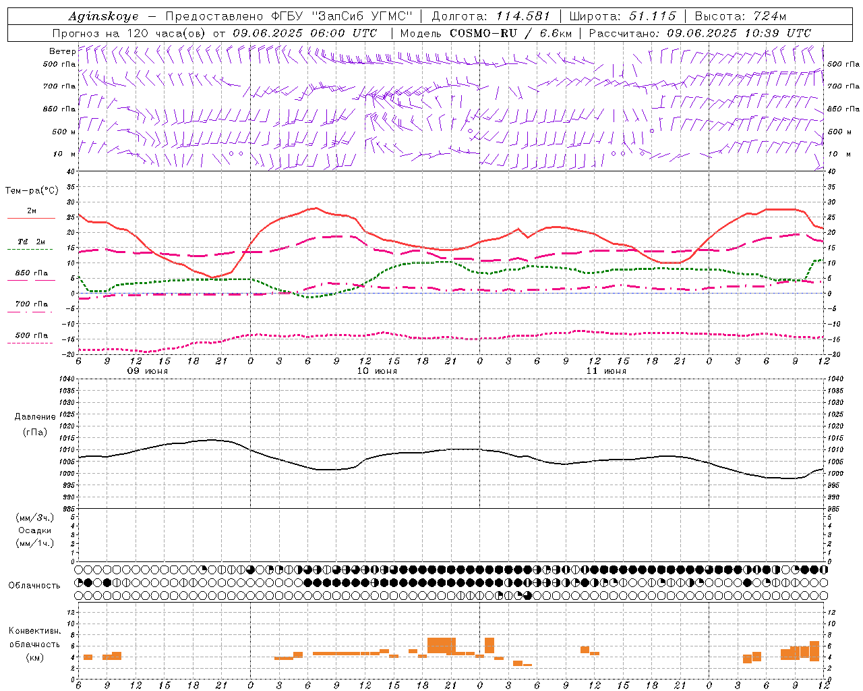Click the 'Осадки' precipitation label
This screenshot has width=863, height=691.
click(35, 530)
